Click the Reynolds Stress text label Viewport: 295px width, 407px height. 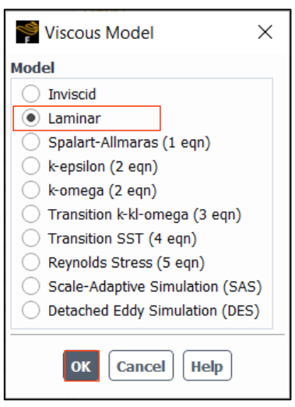coord(100,263)
